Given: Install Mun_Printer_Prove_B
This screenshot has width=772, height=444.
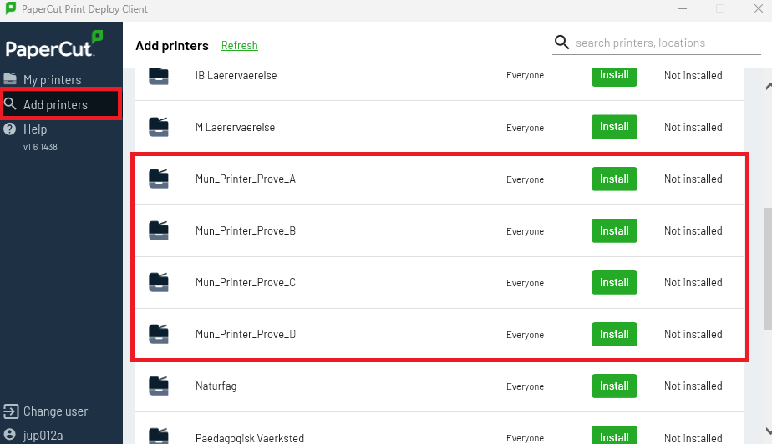Looking at the screenshot, I should [614, 230].
